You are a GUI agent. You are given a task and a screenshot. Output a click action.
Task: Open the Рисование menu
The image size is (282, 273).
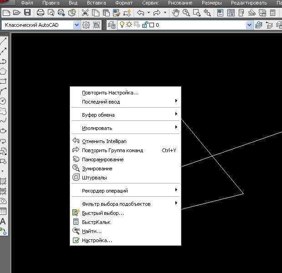point(180,3)
